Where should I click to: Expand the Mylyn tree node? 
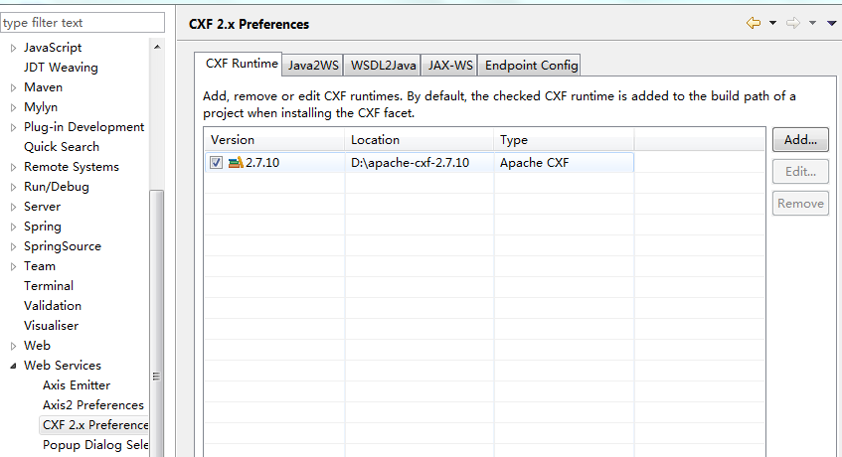(14, 108)
